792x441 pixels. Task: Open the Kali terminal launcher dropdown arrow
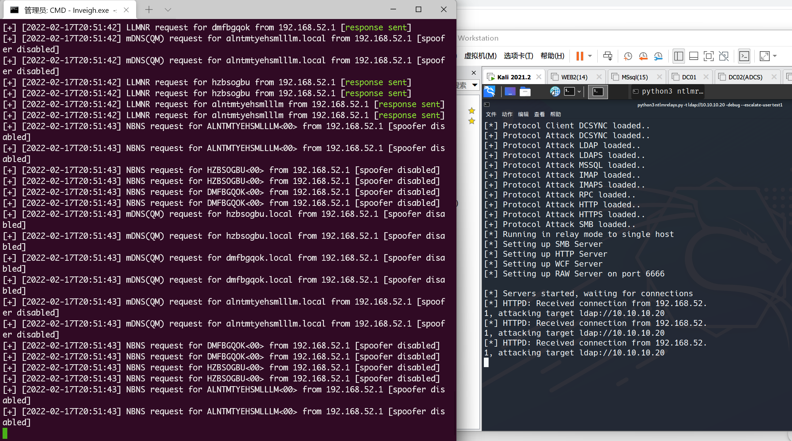coord(579,91)
